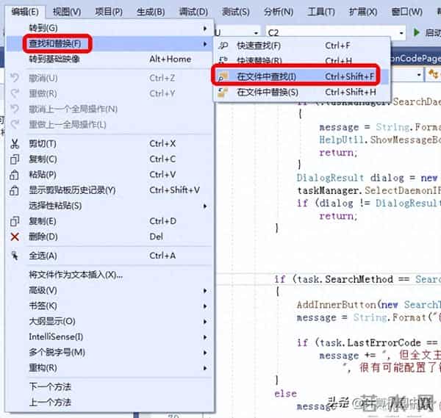Expand the 高级(V) submenu
Image resolution: width=441 pixels, height=418 pixels.
pos(110,290)
